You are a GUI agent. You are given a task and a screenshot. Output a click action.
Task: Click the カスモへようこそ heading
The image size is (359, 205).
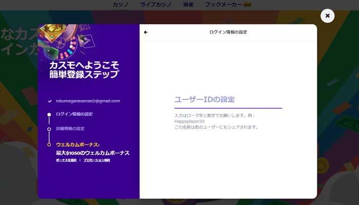point(84,66)
